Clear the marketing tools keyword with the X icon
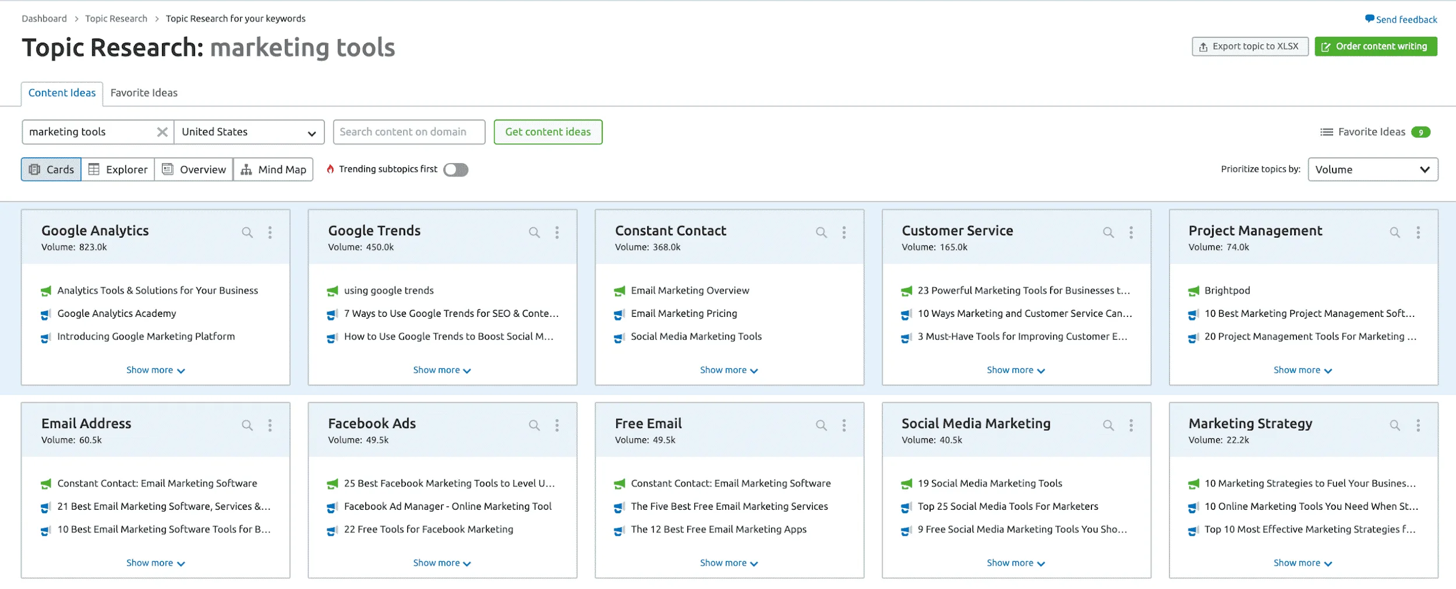 coord(162,132)
